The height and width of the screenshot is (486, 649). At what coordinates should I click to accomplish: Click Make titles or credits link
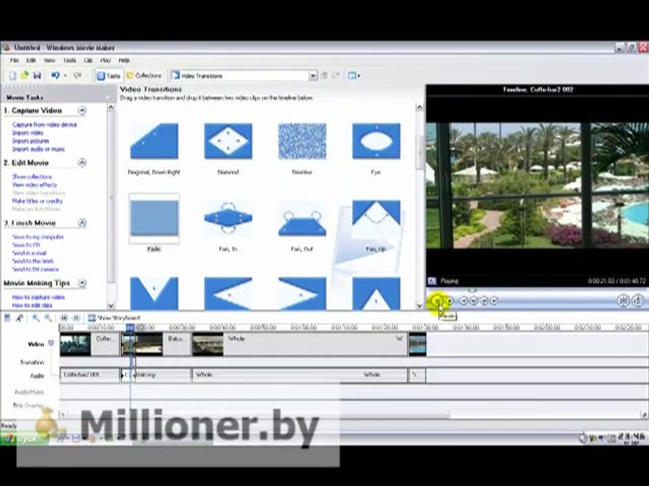click(37, 201)
